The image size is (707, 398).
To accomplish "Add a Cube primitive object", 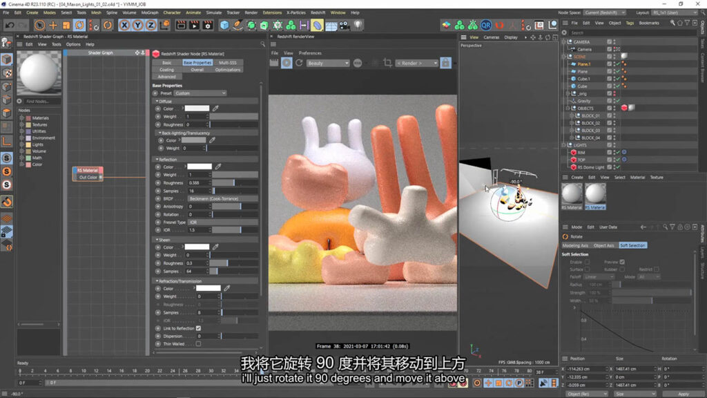I will [x=224, y=26].
